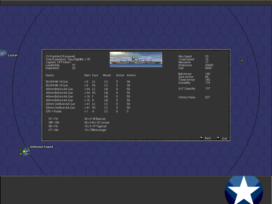The width and height of the screenshot is (272, 204).
Task: Click the 40mm Bofors AA Gun x16 R row
Action: coord(88,100)
